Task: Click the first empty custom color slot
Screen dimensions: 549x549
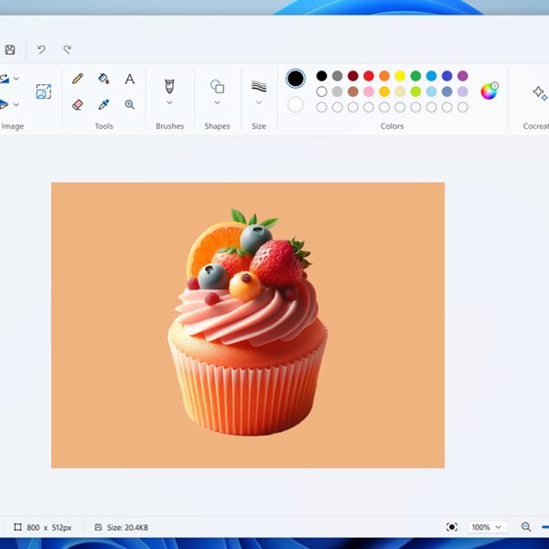Action: 321,107
